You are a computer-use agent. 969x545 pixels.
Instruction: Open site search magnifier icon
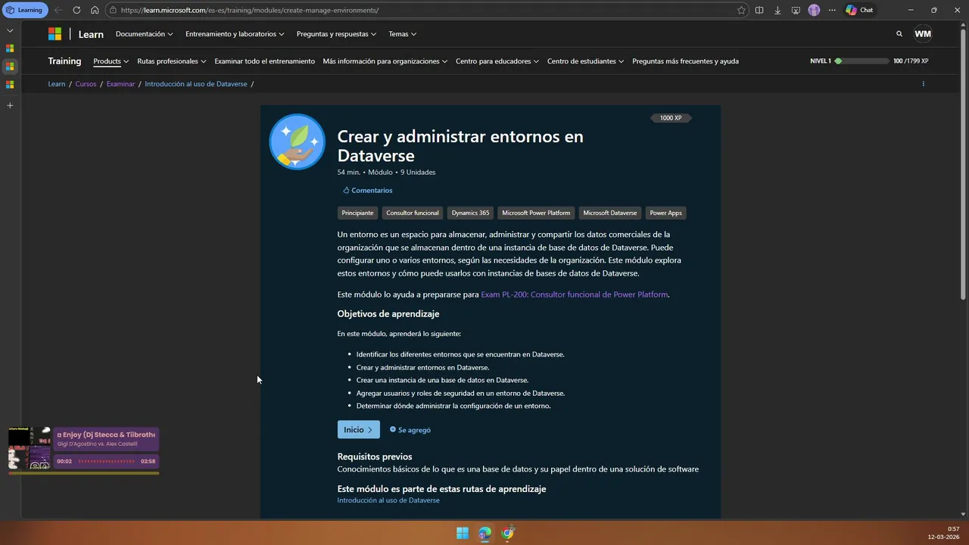(x=899, y=34)
